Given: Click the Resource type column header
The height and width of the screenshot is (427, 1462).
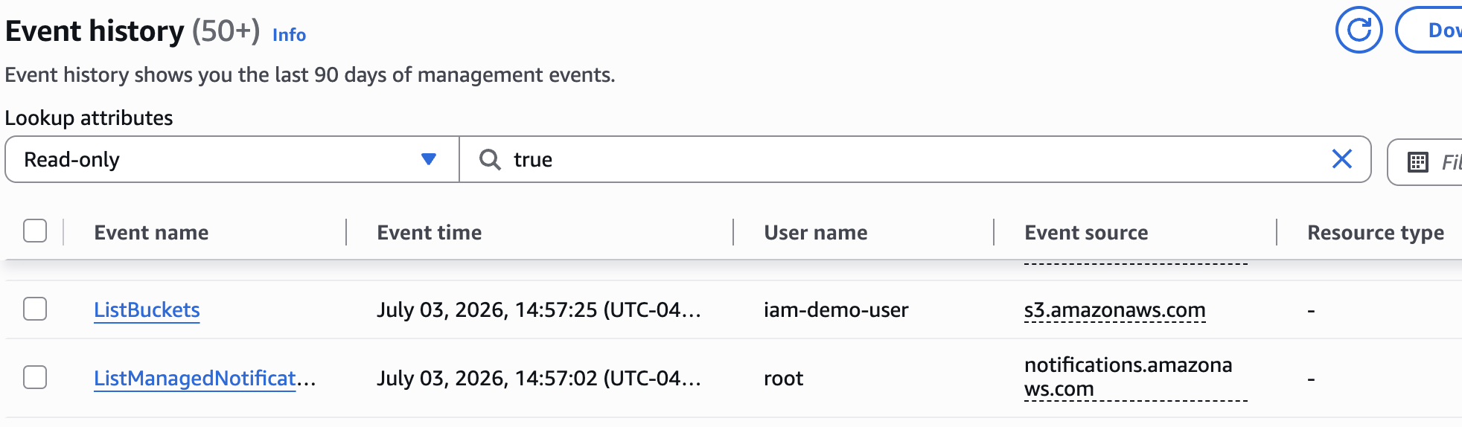Looking at the screenshot, I should coord(1376,233).
